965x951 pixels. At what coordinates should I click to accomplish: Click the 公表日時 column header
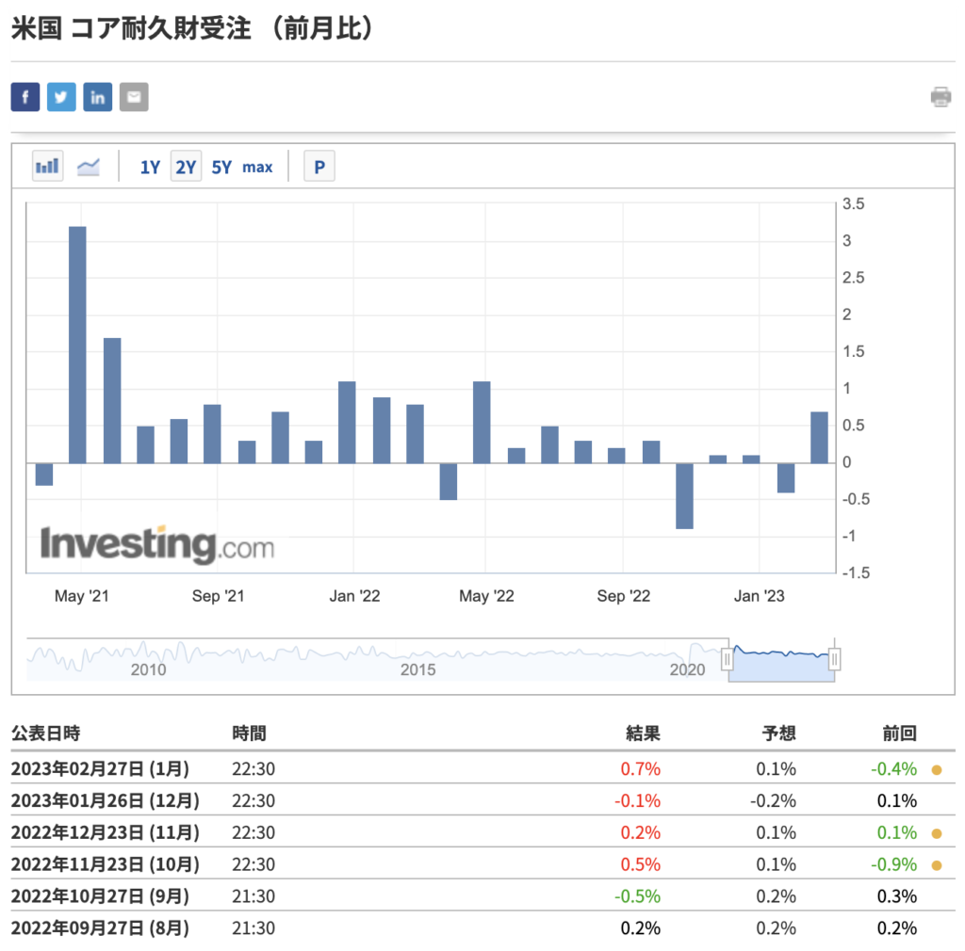[45, 733]
